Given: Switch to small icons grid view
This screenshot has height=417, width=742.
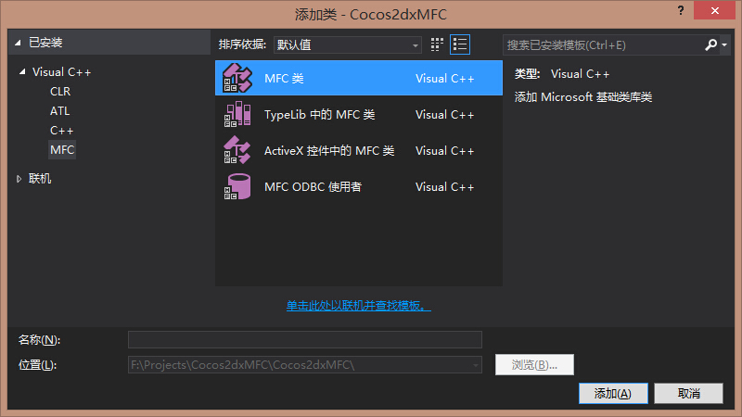Looking at the screenshot, I should click(437, 44).
